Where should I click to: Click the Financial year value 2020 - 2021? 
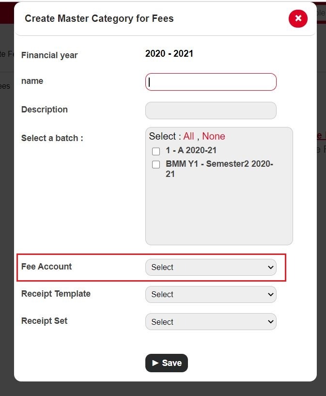point(169,54)
